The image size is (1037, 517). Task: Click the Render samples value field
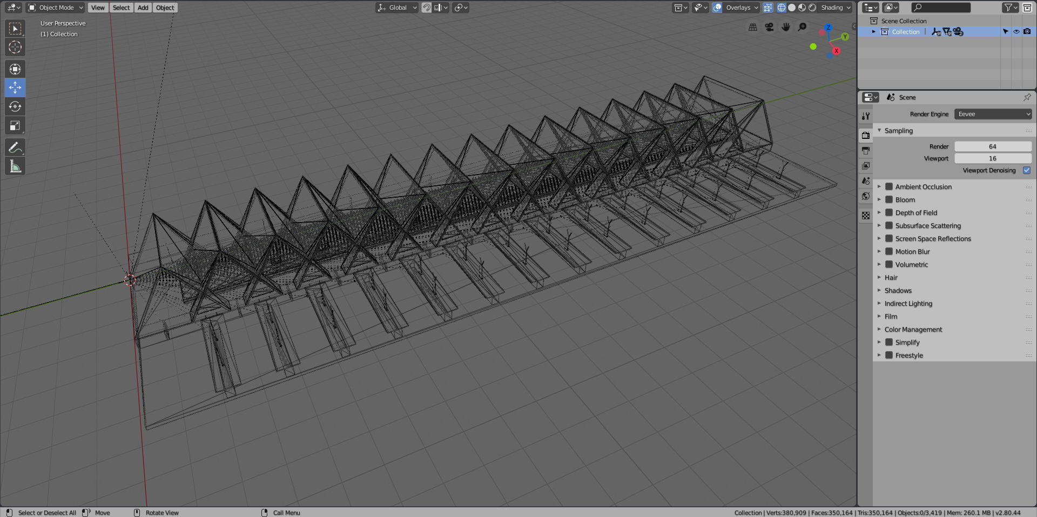click(x=993, y=146)
